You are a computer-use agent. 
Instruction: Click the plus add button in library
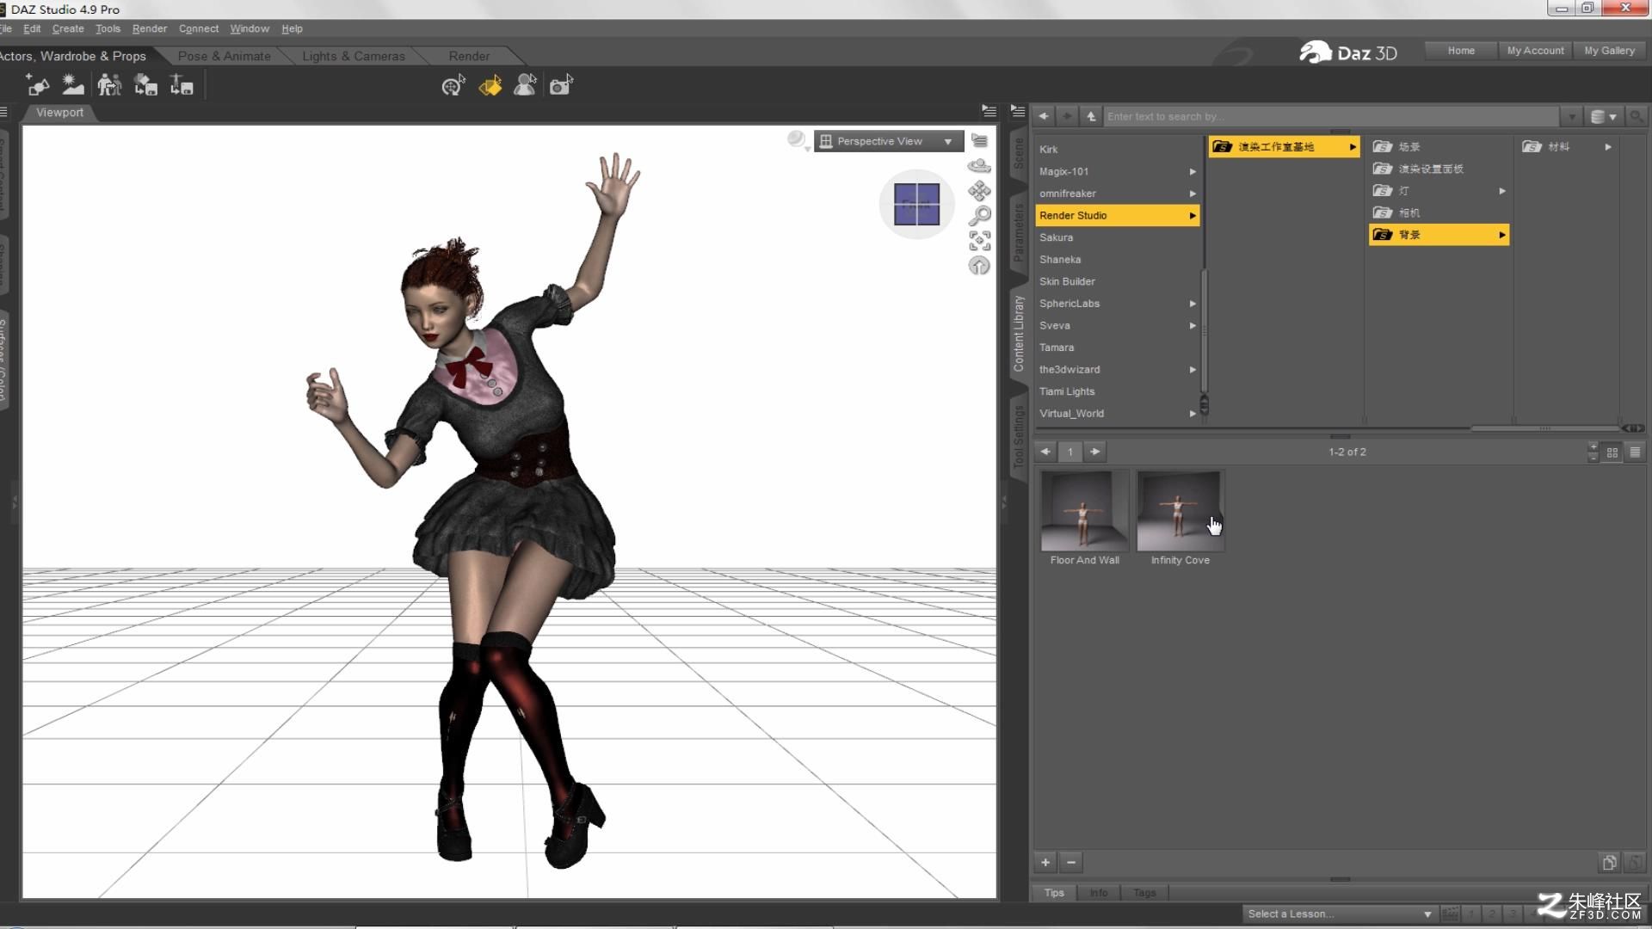pos(1045,862)
